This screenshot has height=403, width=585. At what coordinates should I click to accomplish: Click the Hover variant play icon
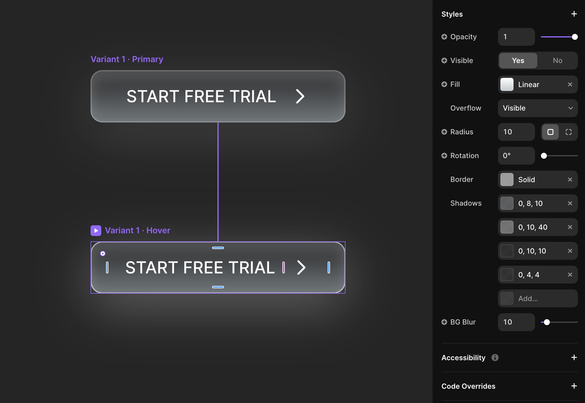click(96, 230)
